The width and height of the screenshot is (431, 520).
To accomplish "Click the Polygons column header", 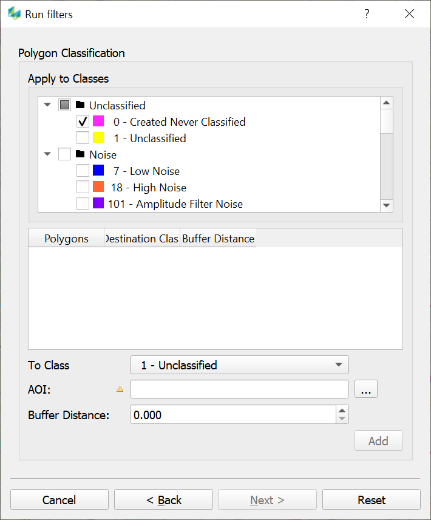I will [66, 239].
